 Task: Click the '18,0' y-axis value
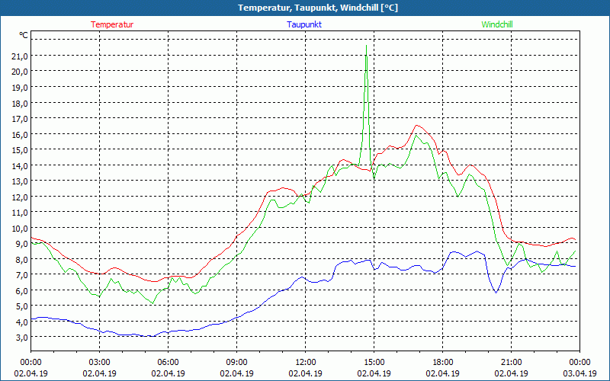point(20,103)
